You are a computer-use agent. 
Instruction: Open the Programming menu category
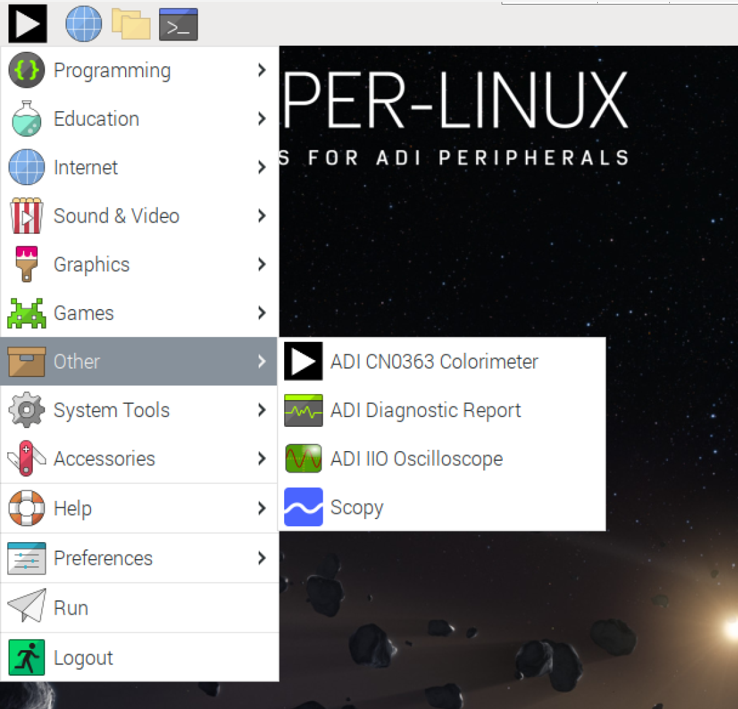(x=139, y=70)
